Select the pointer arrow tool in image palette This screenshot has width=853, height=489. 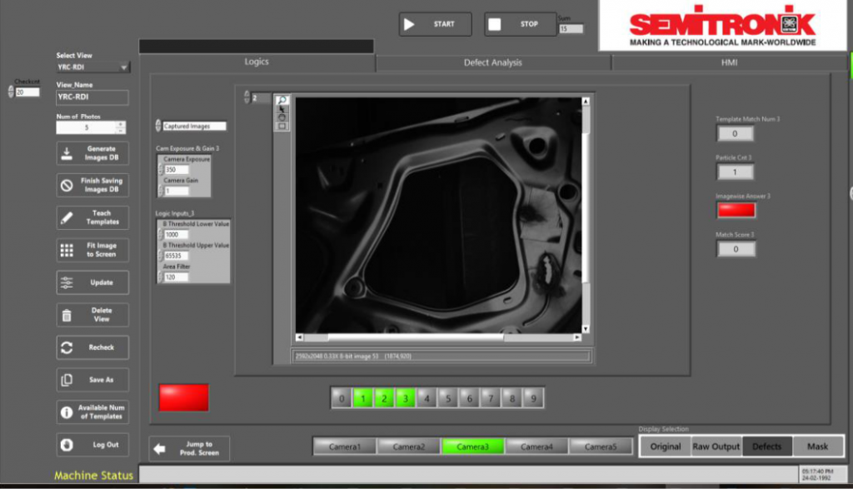(x=282, y=109)
